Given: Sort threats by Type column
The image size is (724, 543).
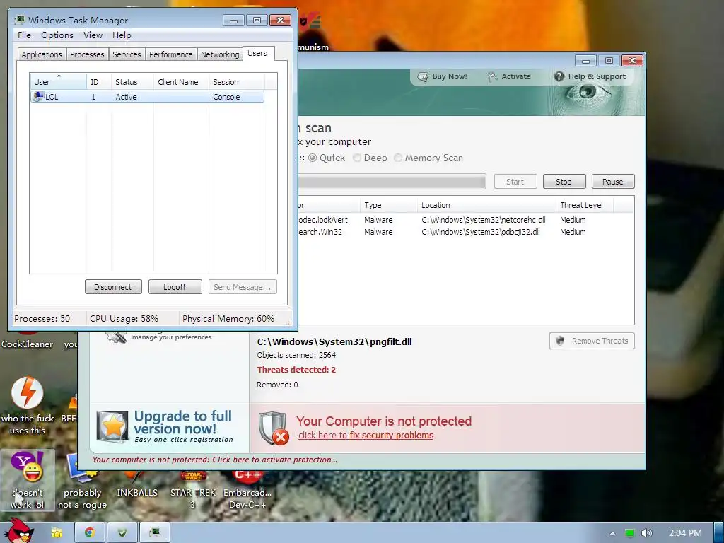Looking at the screenshot, I should coord(388,205).
